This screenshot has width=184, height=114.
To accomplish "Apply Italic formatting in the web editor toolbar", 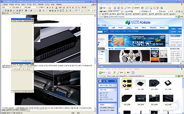I will tap(50, 7).
